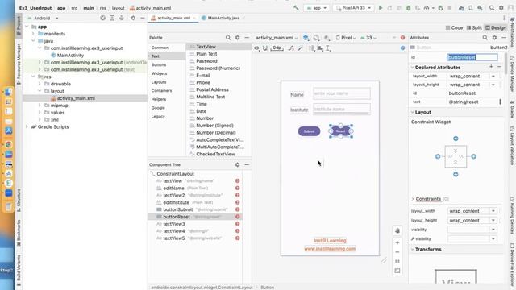Toggle the orientation icon in design toolbar
The height and width of the screenshot is (290, 516).
316,38
